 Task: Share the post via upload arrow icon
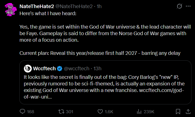coord(188,111)
